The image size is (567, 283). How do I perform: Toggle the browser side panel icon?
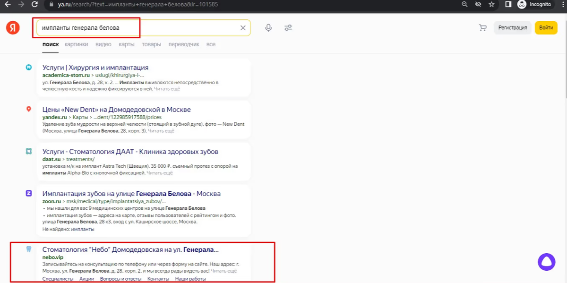tap(508, 4)
